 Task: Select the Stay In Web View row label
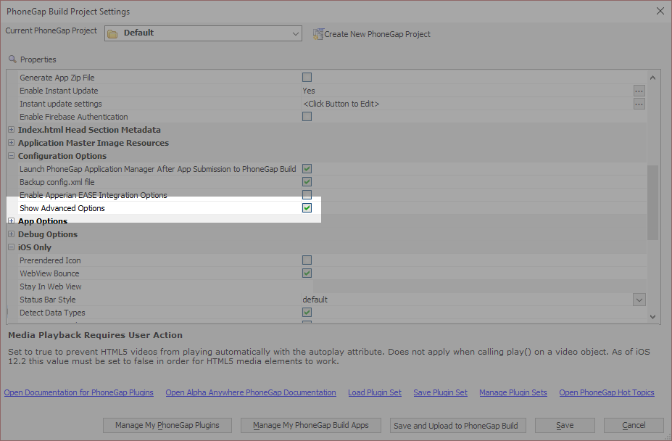pos(51,287)
